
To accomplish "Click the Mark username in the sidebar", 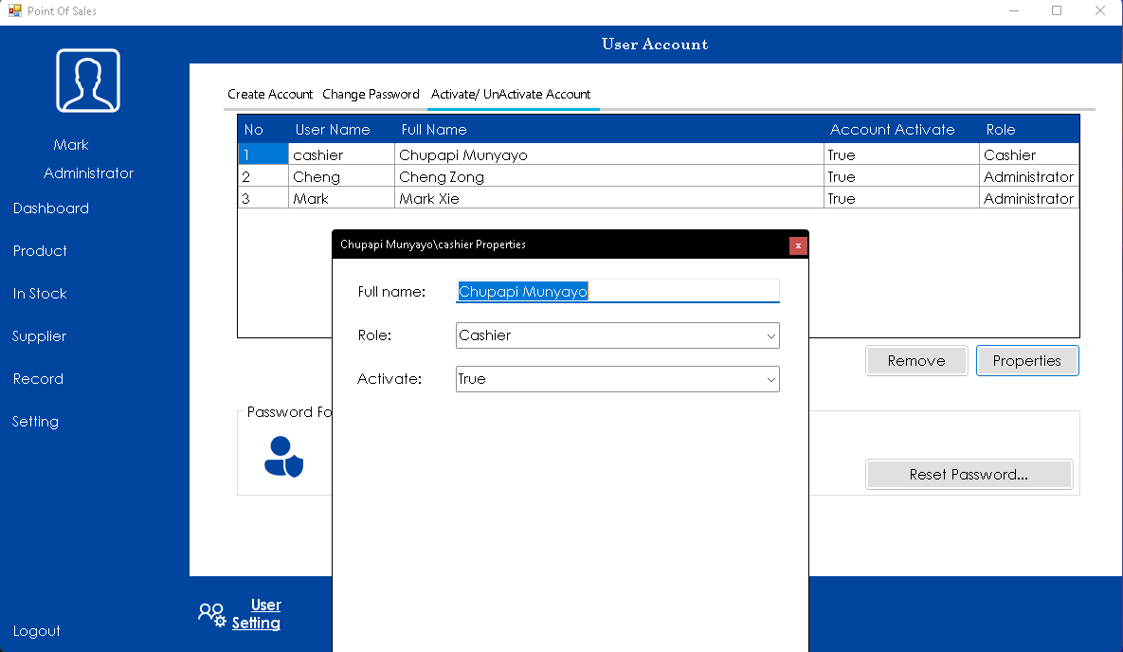I will [x=71, y=145].
